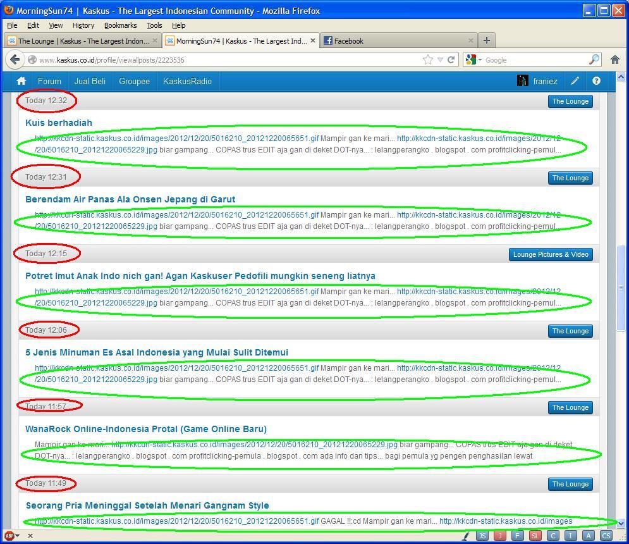Click the scrollbar down arrow
The height and width of the screenshot is (544, 629).
(x=621, y=523)
